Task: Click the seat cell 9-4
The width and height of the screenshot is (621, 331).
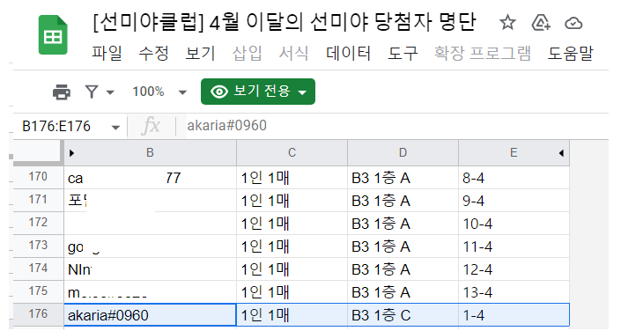Action: point(514,201)
